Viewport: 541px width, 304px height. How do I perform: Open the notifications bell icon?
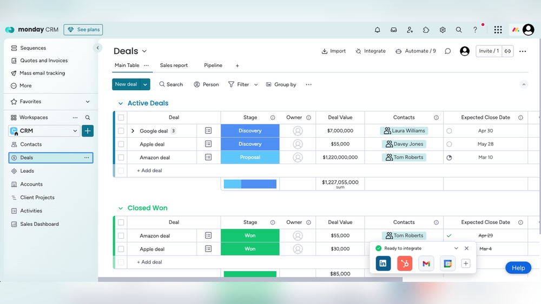coord(378,30)
